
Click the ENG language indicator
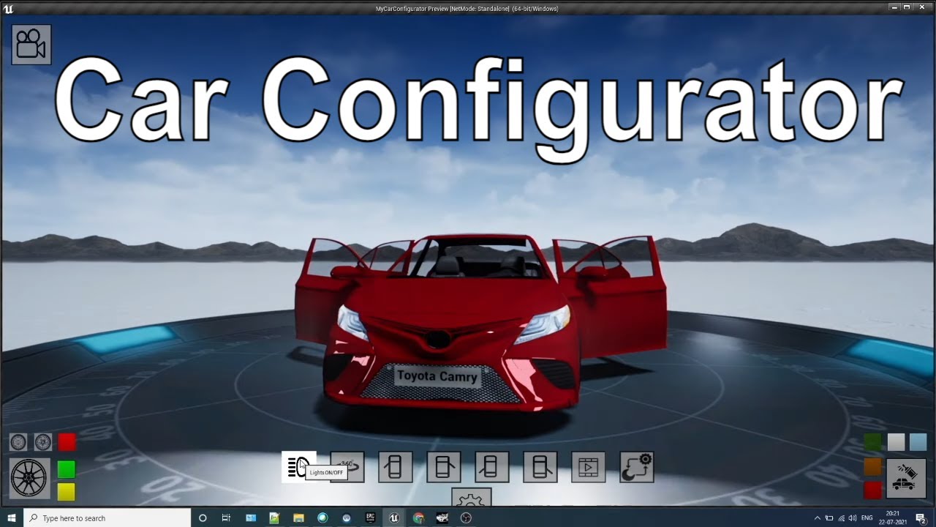pos(868,518)
